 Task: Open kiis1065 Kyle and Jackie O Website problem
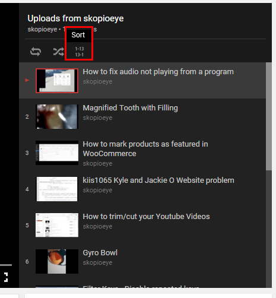point(158,180)
